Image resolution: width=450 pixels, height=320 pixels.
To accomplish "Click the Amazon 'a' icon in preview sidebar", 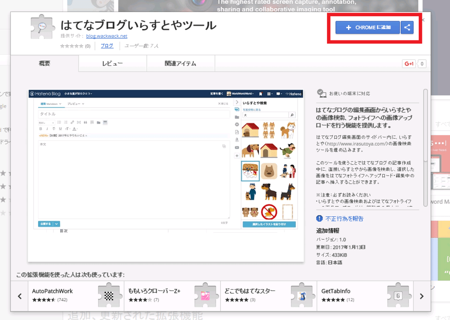I will point(237,140).
